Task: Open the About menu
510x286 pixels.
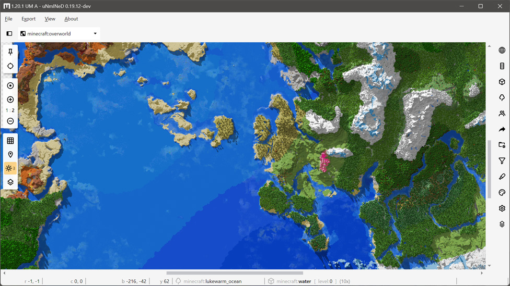Action: 71,19
